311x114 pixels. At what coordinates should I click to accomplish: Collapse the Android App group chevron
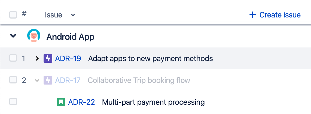pyautogui.click(x=13, y=36)
